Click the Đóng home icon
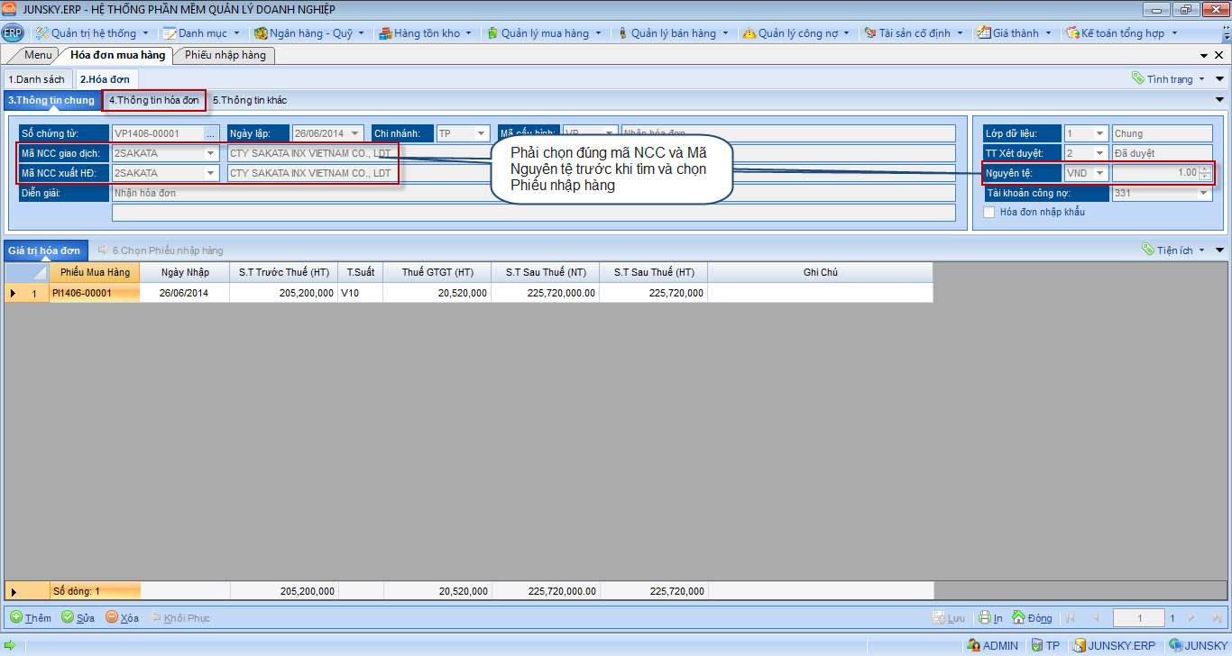 click(1019, 617)
